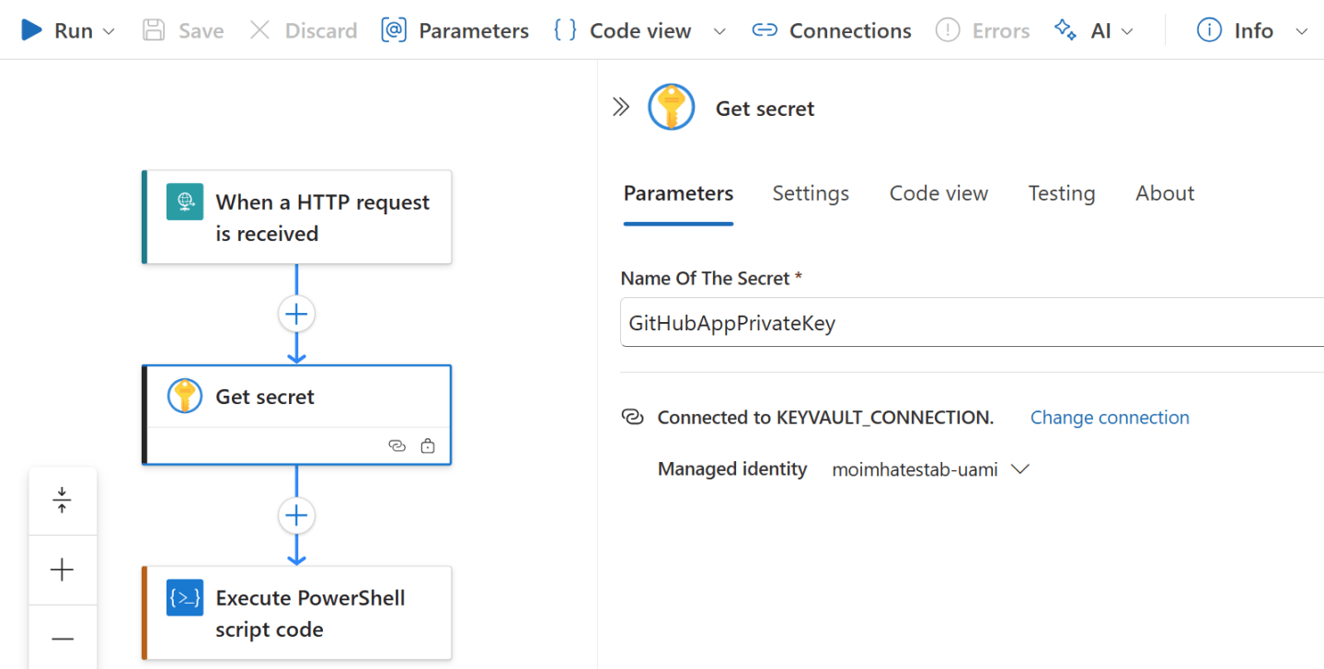This screenshot has width=1324, height=669.
Task: Click the Name Of The Secret field
Action: point(972,322)
